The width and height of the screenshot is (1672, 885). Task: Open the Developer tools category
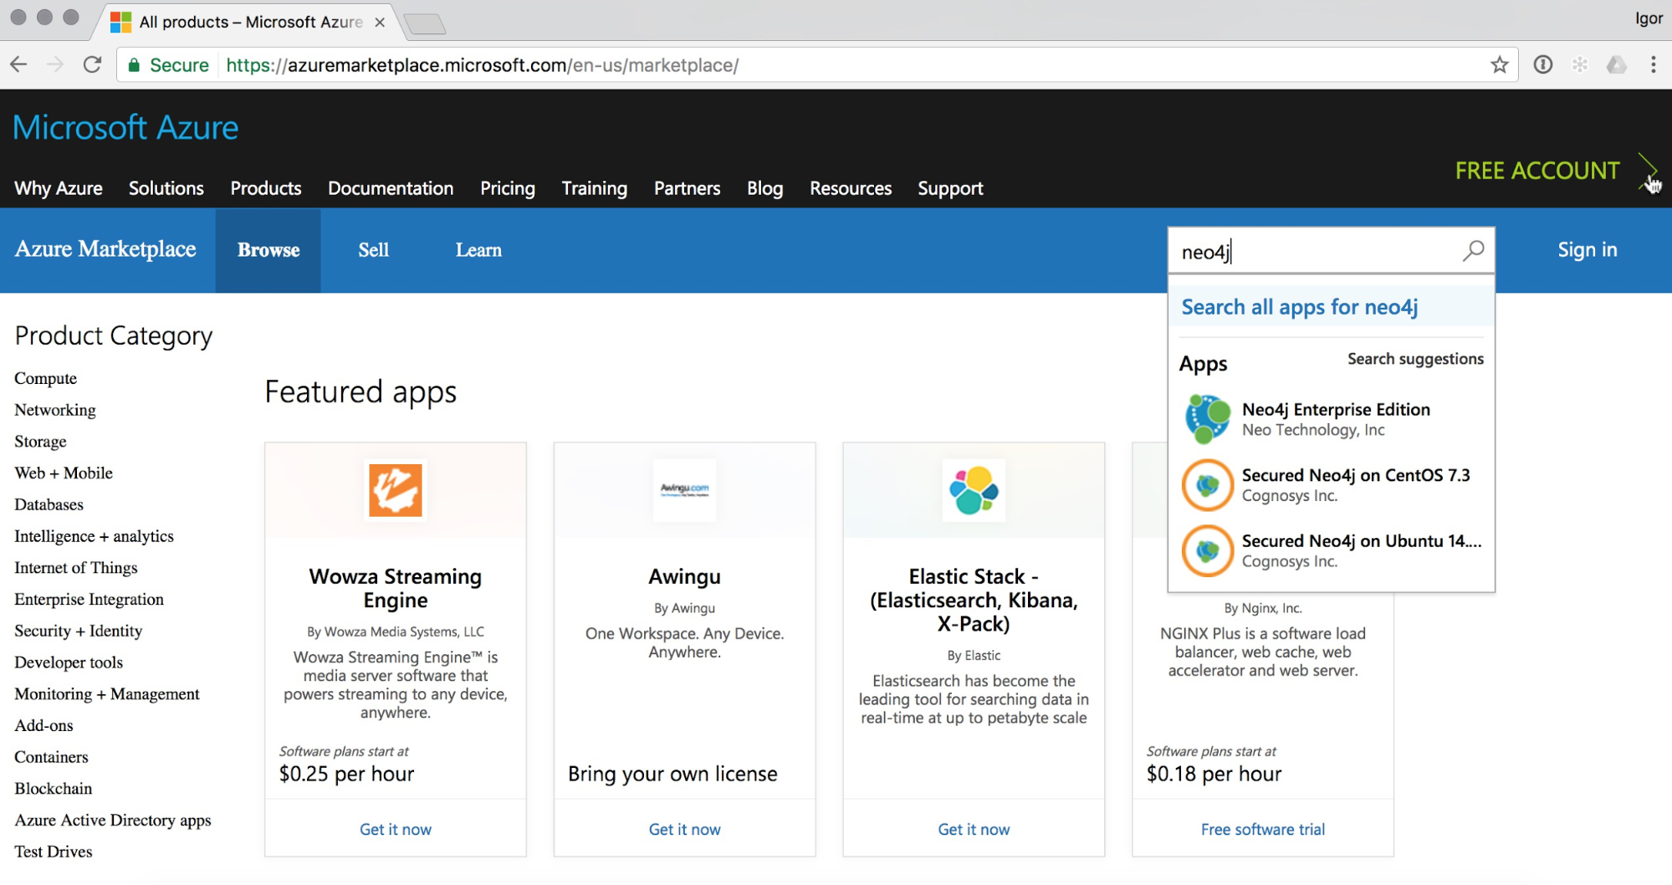point(69,662)
